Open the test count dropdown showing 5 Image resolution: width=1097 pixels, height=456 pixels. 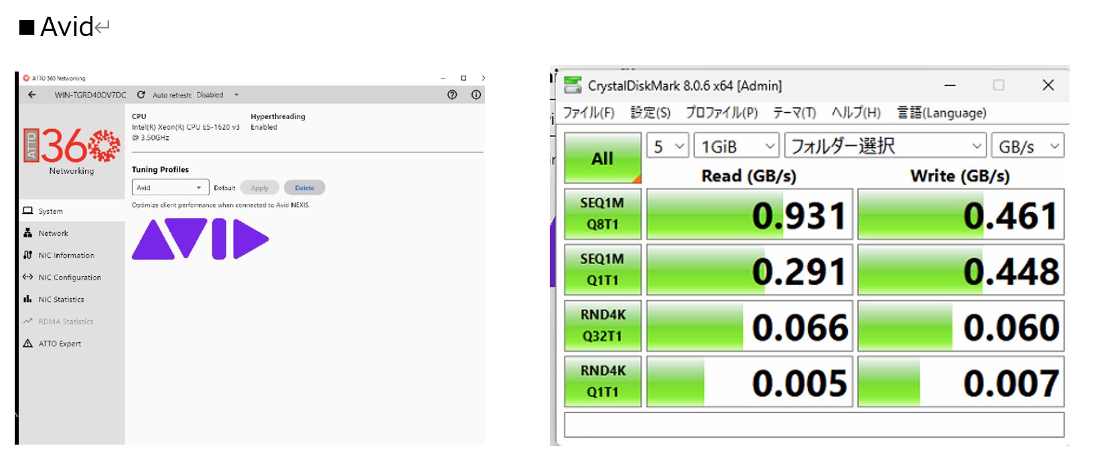click(x=668, y=146)
